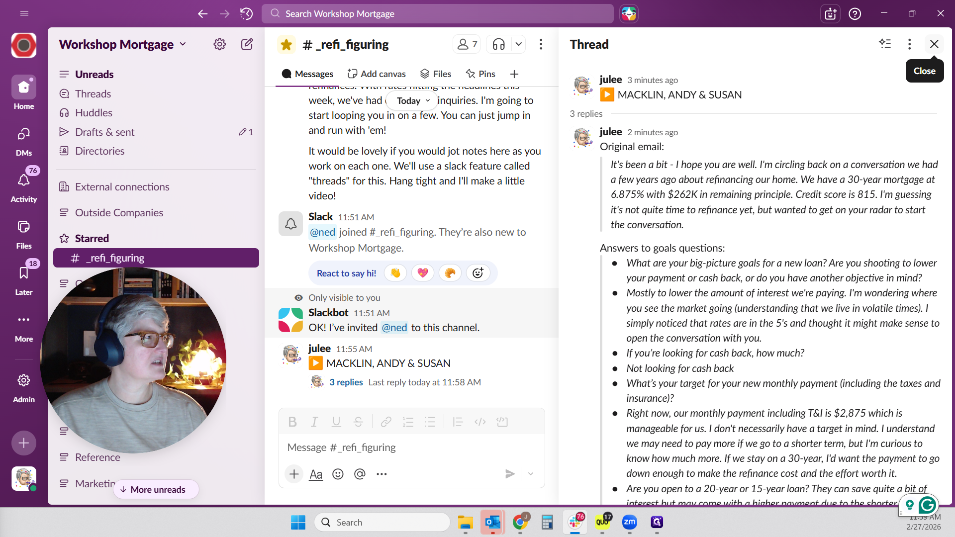This screenshot has width=955, height=537.
Task: Switch to the Files tab
Action: [x=436, y=74]
